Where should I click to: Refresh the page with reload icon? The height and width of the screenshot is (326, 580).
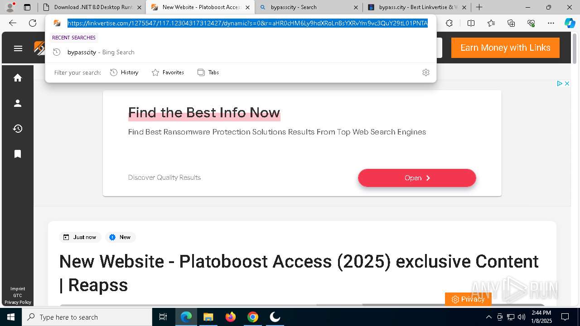point(33,23)
